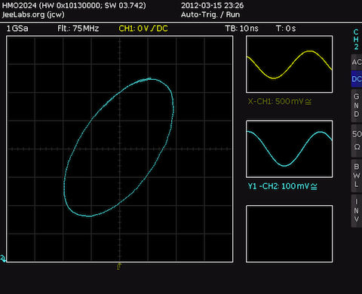Select the highlighted DC coupling option

coord(357,79)
